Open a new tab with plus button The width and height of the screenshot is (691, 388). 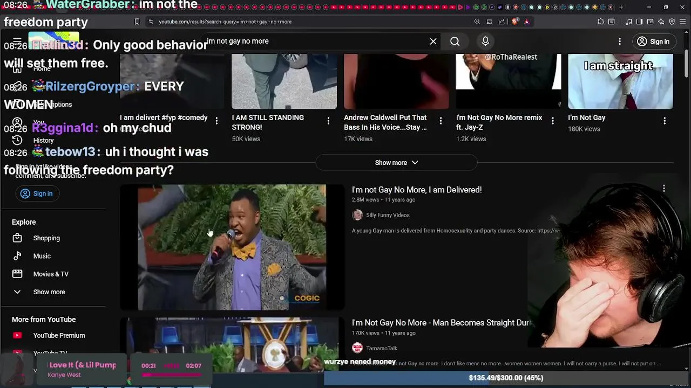point(621,7)
